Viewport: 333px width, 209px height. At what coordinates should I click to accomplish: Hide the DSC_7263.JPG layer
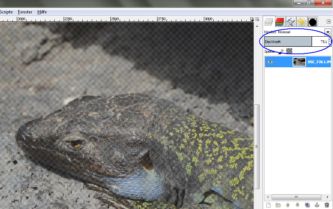point(270,62)
